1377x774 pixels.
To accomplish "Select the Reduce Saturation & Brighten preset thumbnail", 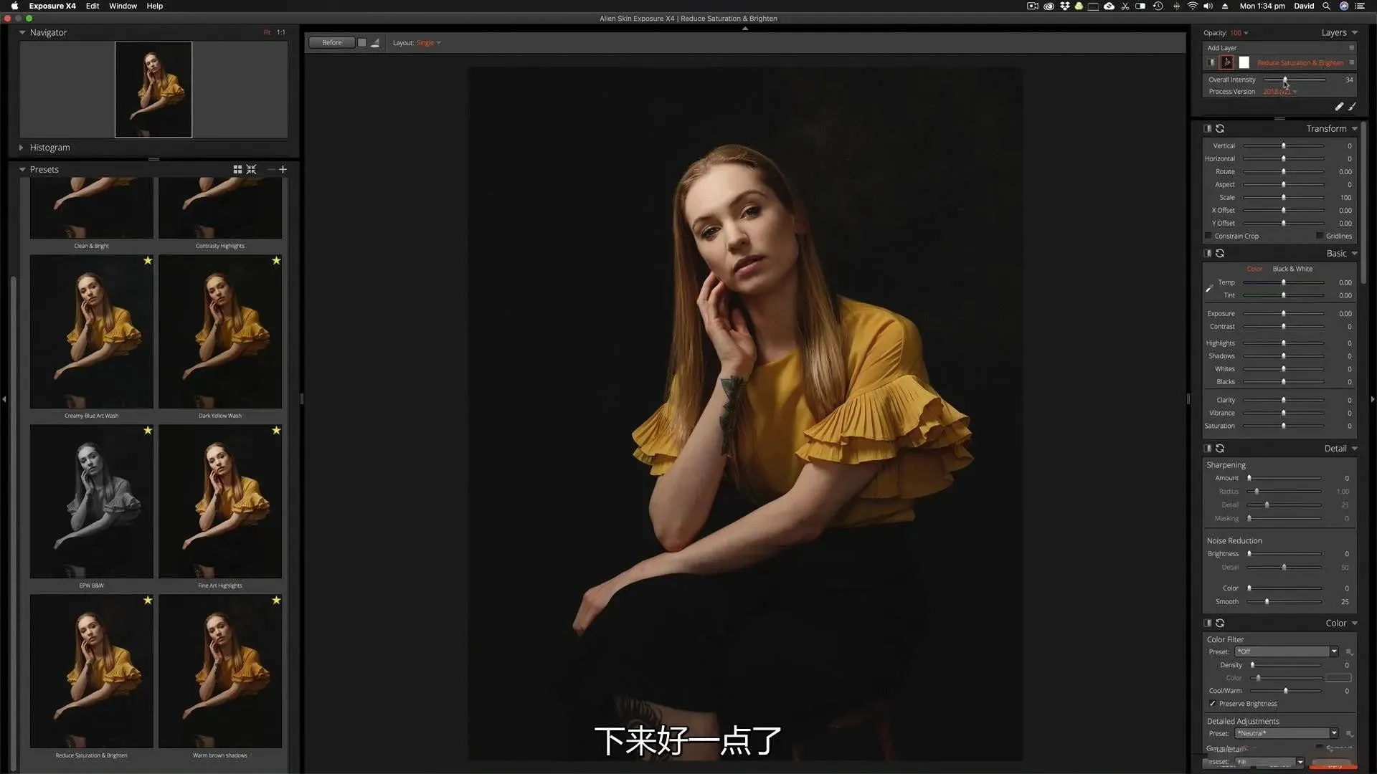I will 91,672.
